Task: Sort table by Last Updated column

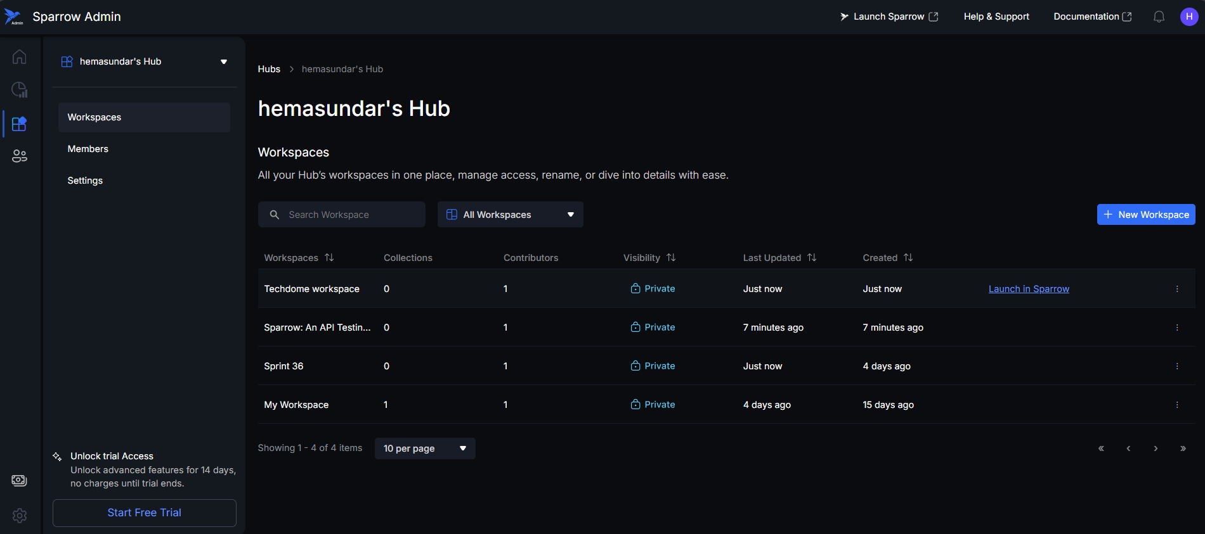Action: (x=812, y=258)
